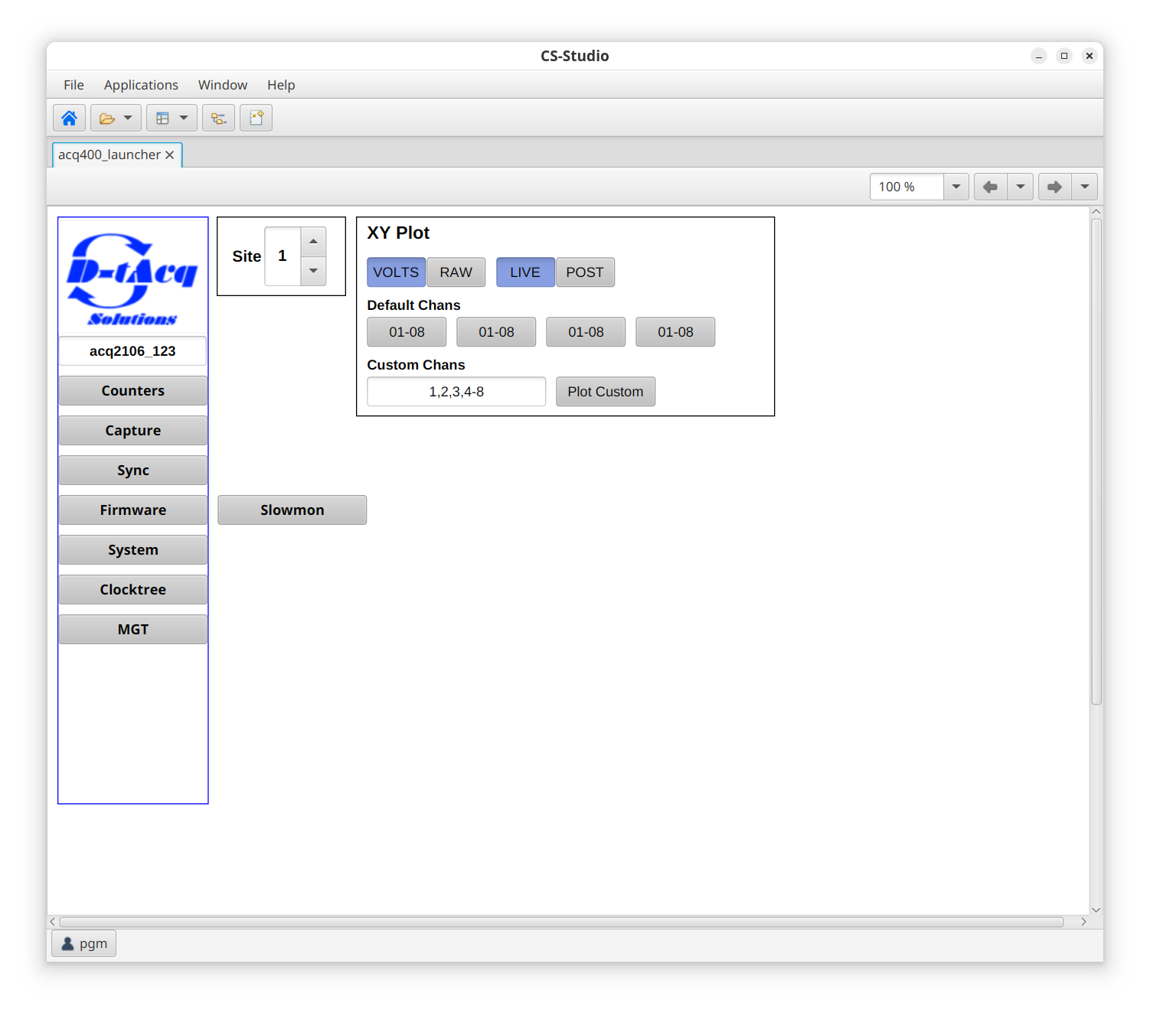Close the CS-Studio window

coord(1090,56)
